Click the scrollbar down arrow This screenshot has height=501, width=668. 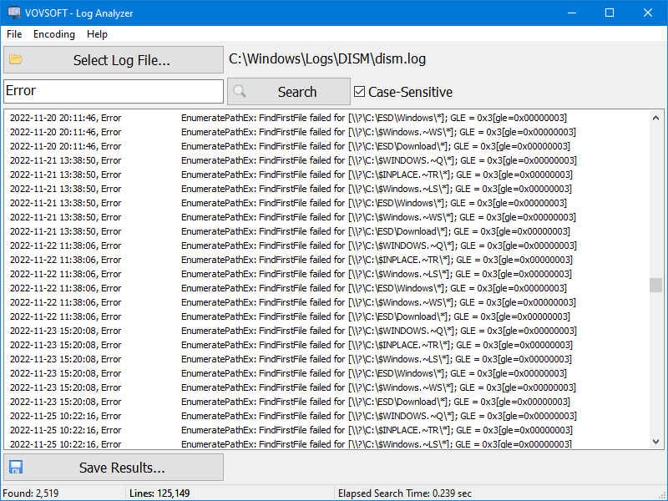pos(656,441)
